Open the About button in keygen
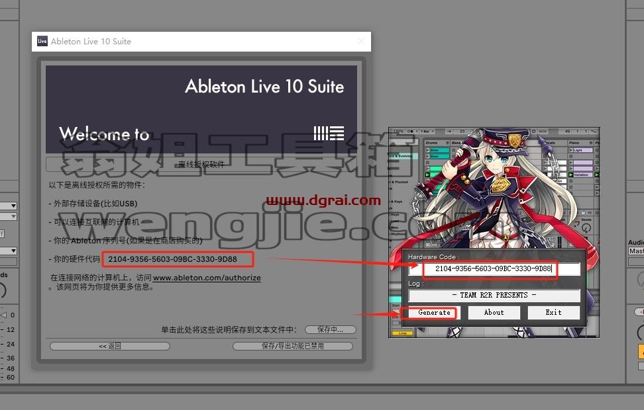The image size is (644, 410). (494, 312)
